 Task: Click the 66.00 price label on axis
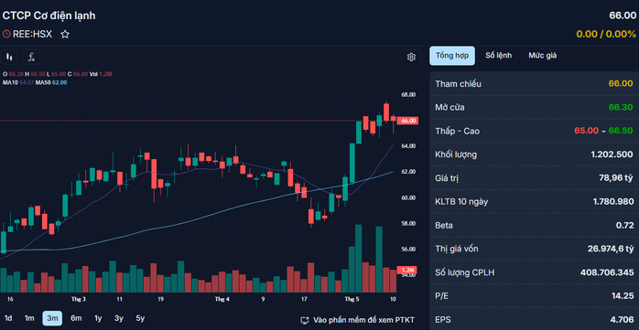click(407, 121)
